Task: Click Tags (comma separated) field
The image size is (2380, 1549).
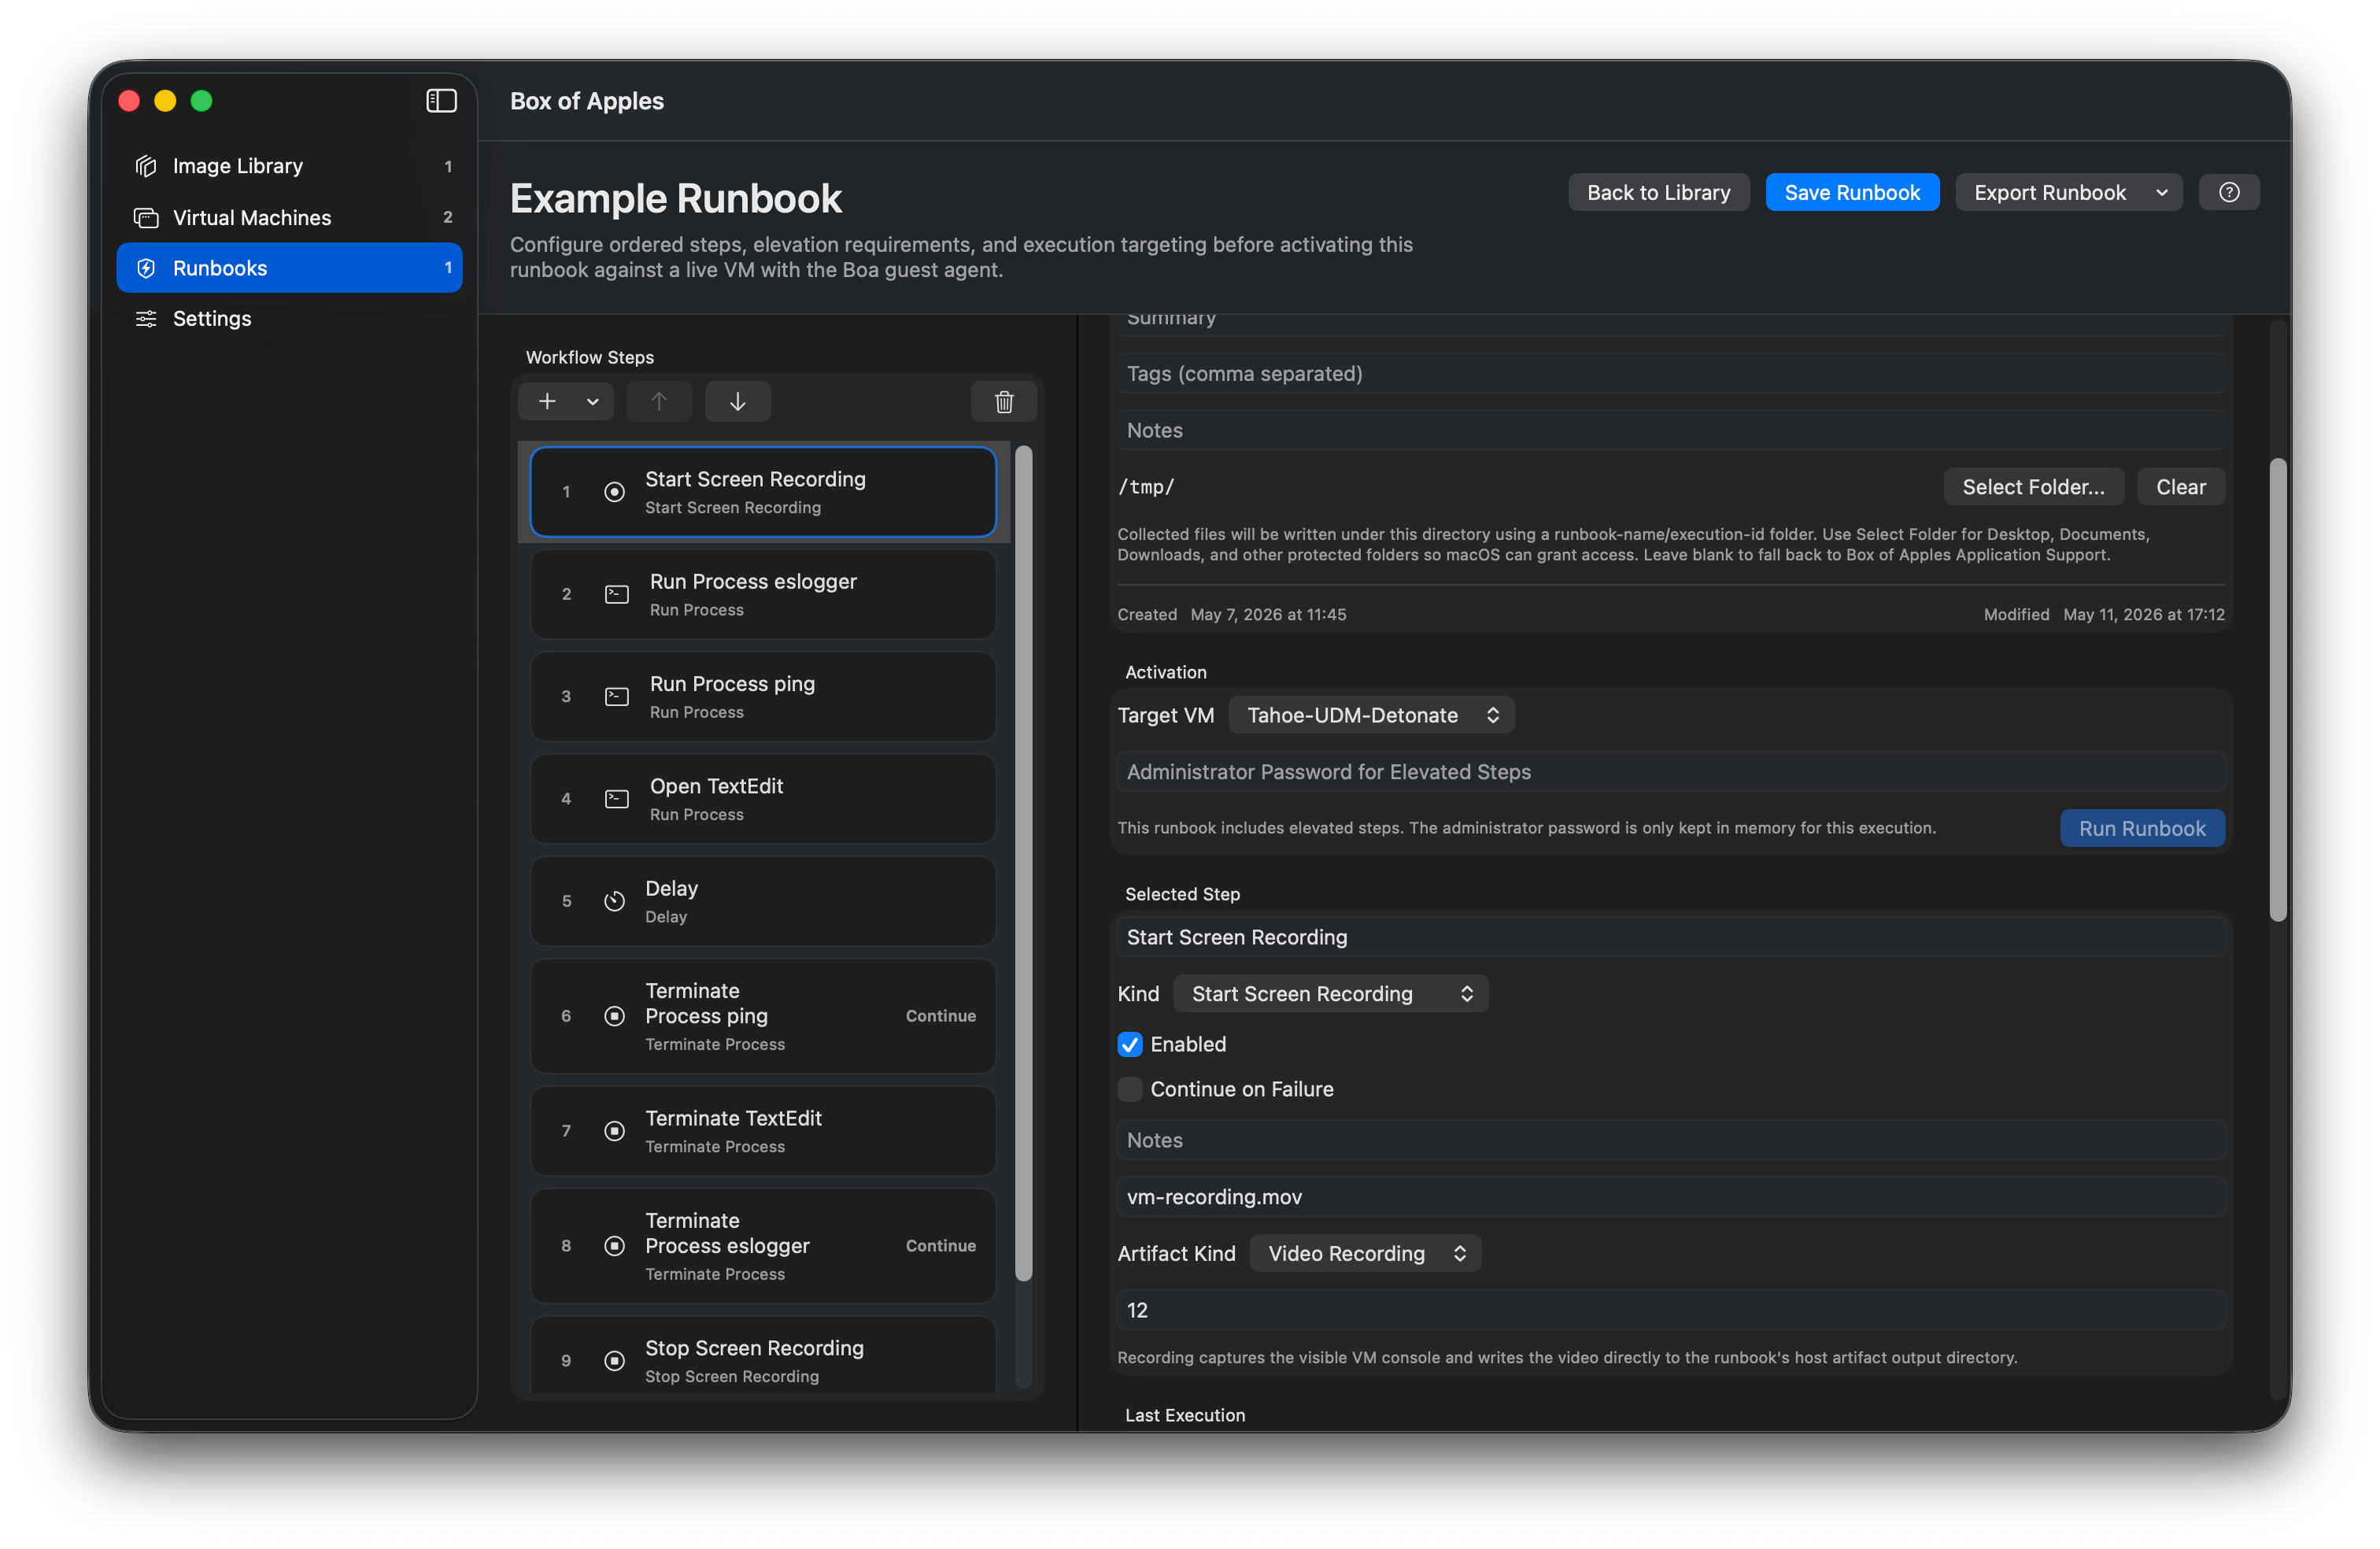Action: [x=1671, y=373]
